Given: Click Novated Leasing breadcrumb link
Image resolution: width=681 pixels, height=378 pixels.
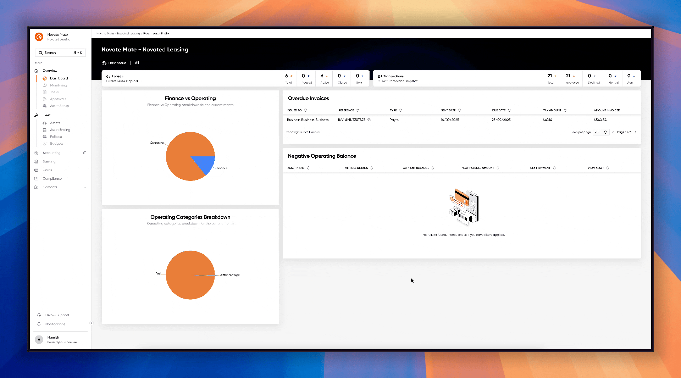Looking at the screenshot, I should (x=128, y=33).
